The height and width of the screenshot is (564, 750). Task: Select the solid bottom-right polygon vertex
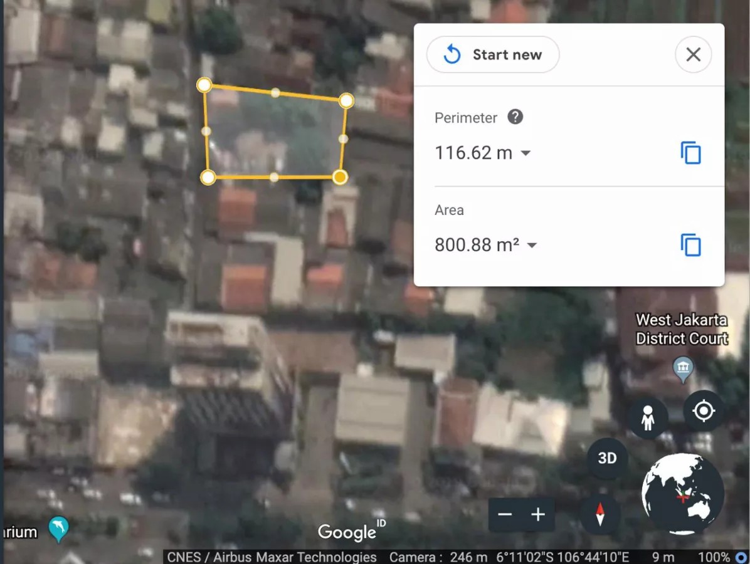pos(340,177)
